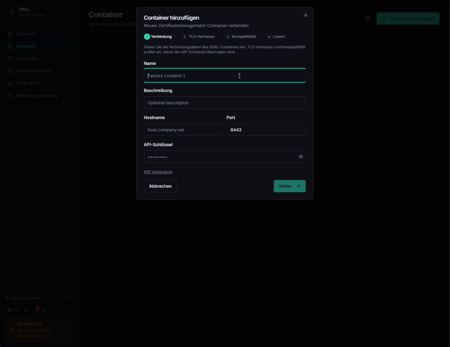
Task: Focus the Name input field
Action: 225,76
